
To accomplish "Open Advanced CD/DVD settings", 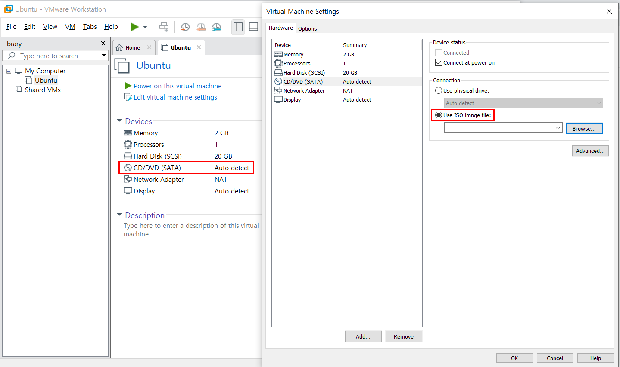I will [x=590, y=151].
